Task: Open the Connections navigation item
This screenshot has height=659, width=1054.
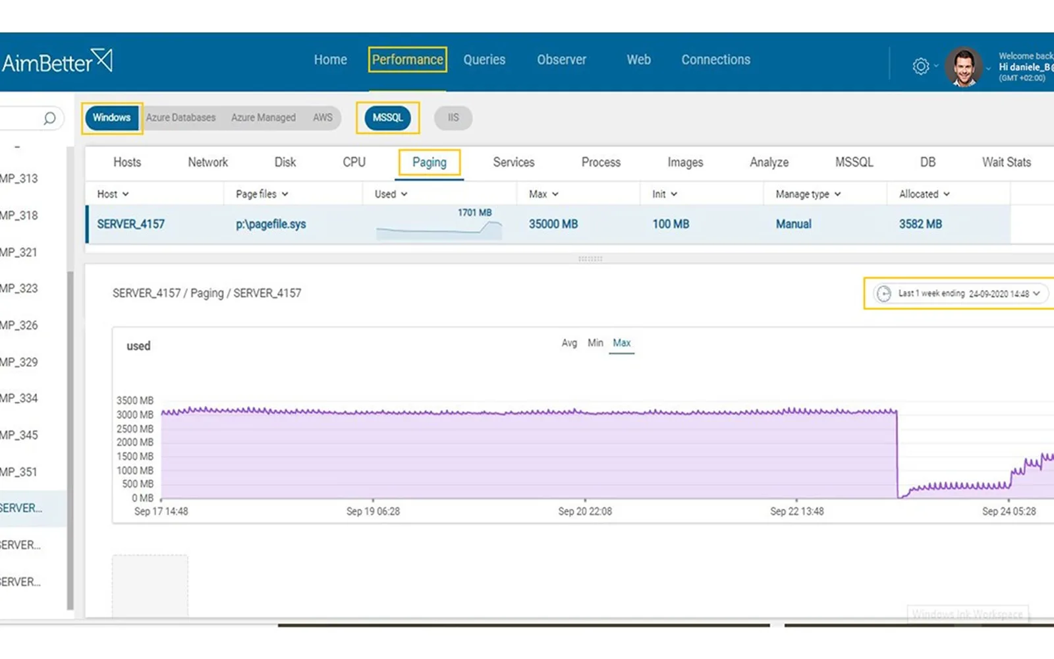Action: [715, 59]
